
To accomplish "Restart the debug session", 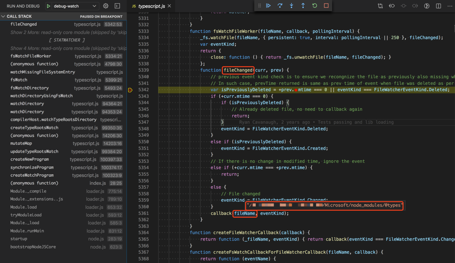I will (x=314, y=6).
